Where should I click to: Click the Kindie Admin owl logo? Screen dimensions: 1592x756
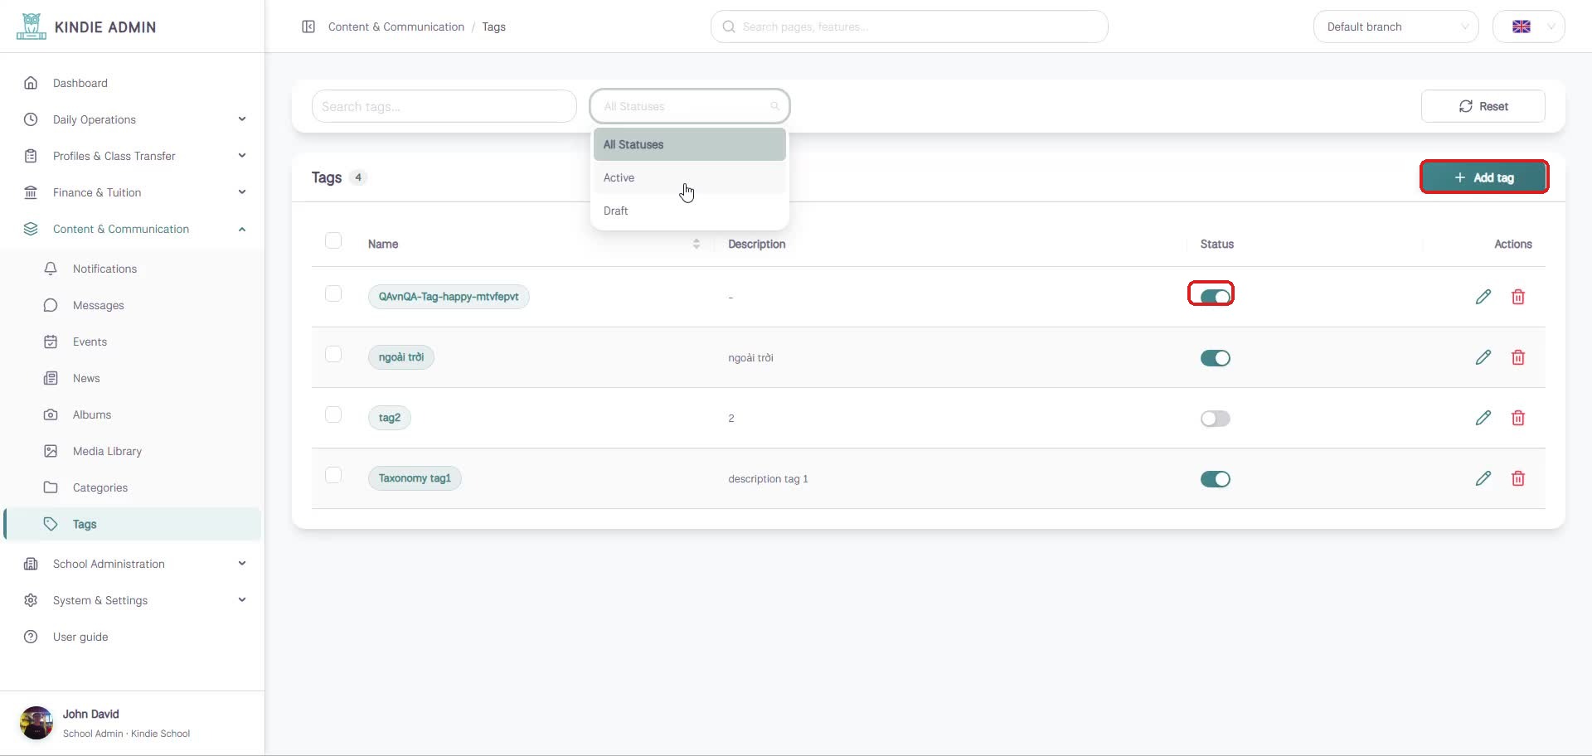(x=32, y=27)
